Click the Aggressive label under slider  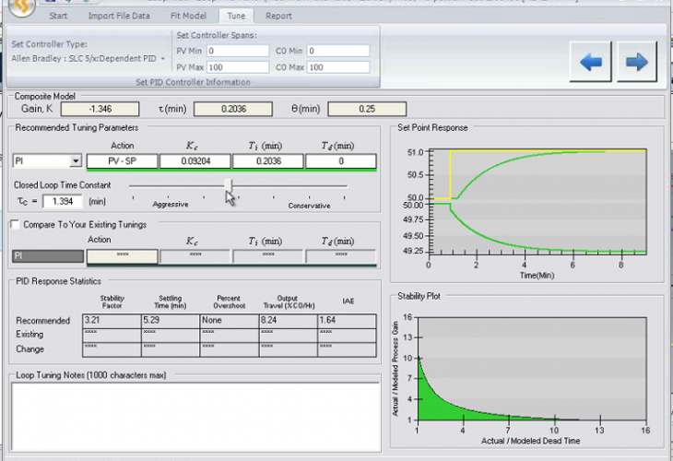(171, 205)
